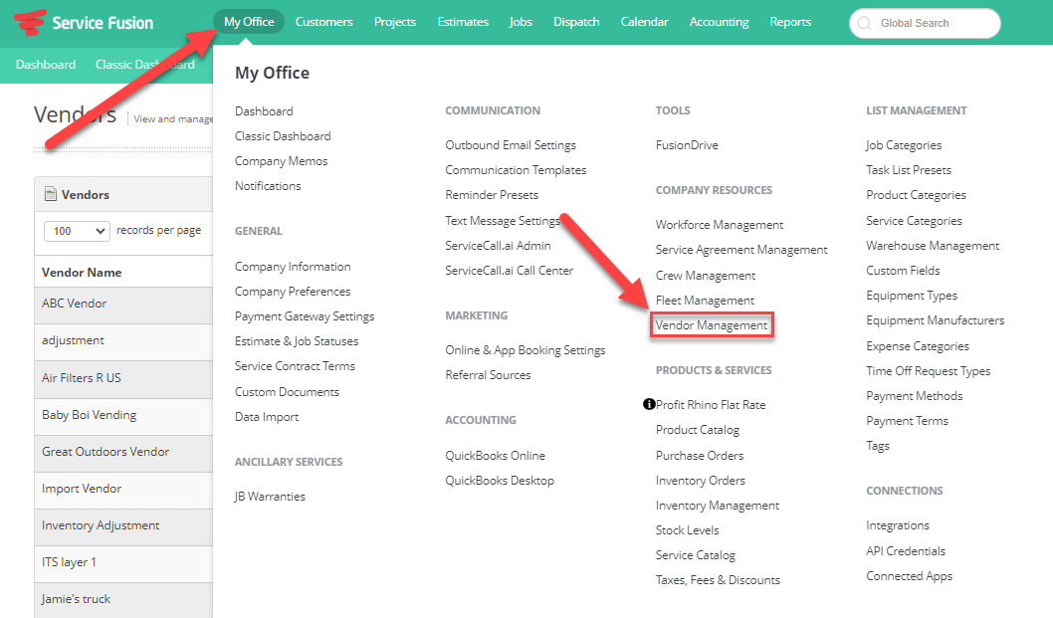Screen dimensions: 1053x618
Task: Open QuickBooks Desktop settings
Action: [x=500, y=481]
